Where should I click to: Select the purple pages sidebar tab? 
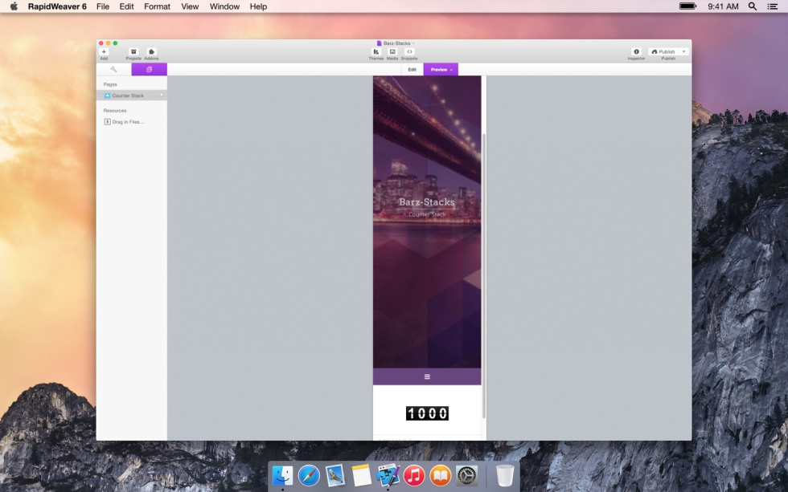[150, 69]
